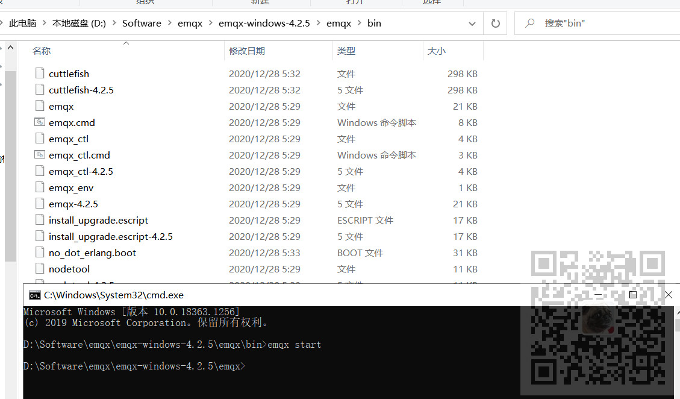680x399 pixels.
Task: Select the emqx.cmd file name
Action: coord(72,122)
